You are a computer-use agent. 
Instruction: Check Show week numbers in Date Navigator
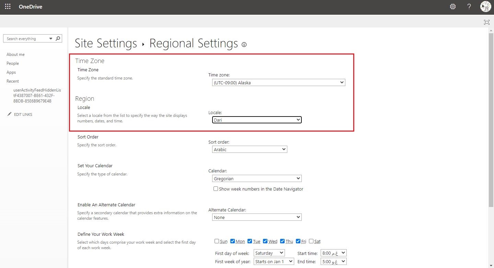(x=216, y=188)
